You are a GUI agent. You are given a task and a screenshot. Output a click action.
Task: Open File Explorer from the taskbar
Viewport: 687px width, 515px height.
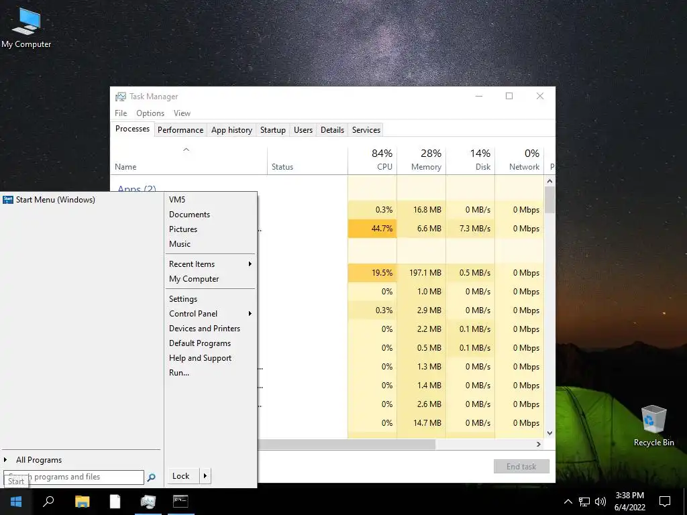82,502
